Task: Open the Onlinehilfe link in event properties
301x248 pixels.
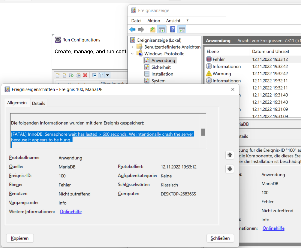Action: 71,212
